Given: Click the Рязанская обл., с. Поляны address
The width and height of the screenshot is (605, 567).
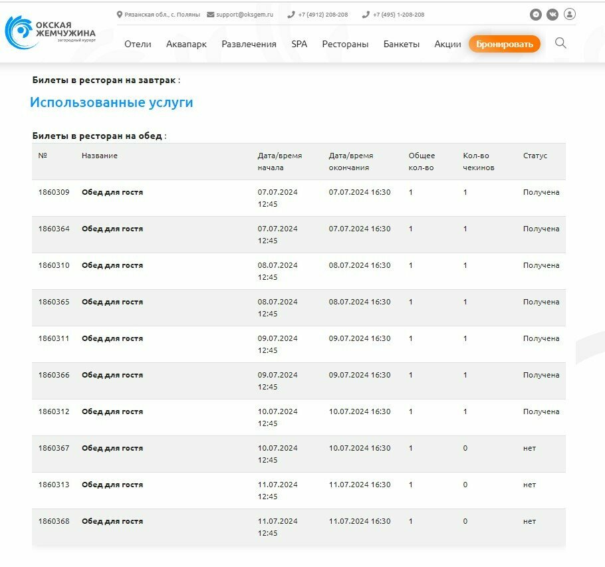Looking at the screenshot, I should pos(162,15).
